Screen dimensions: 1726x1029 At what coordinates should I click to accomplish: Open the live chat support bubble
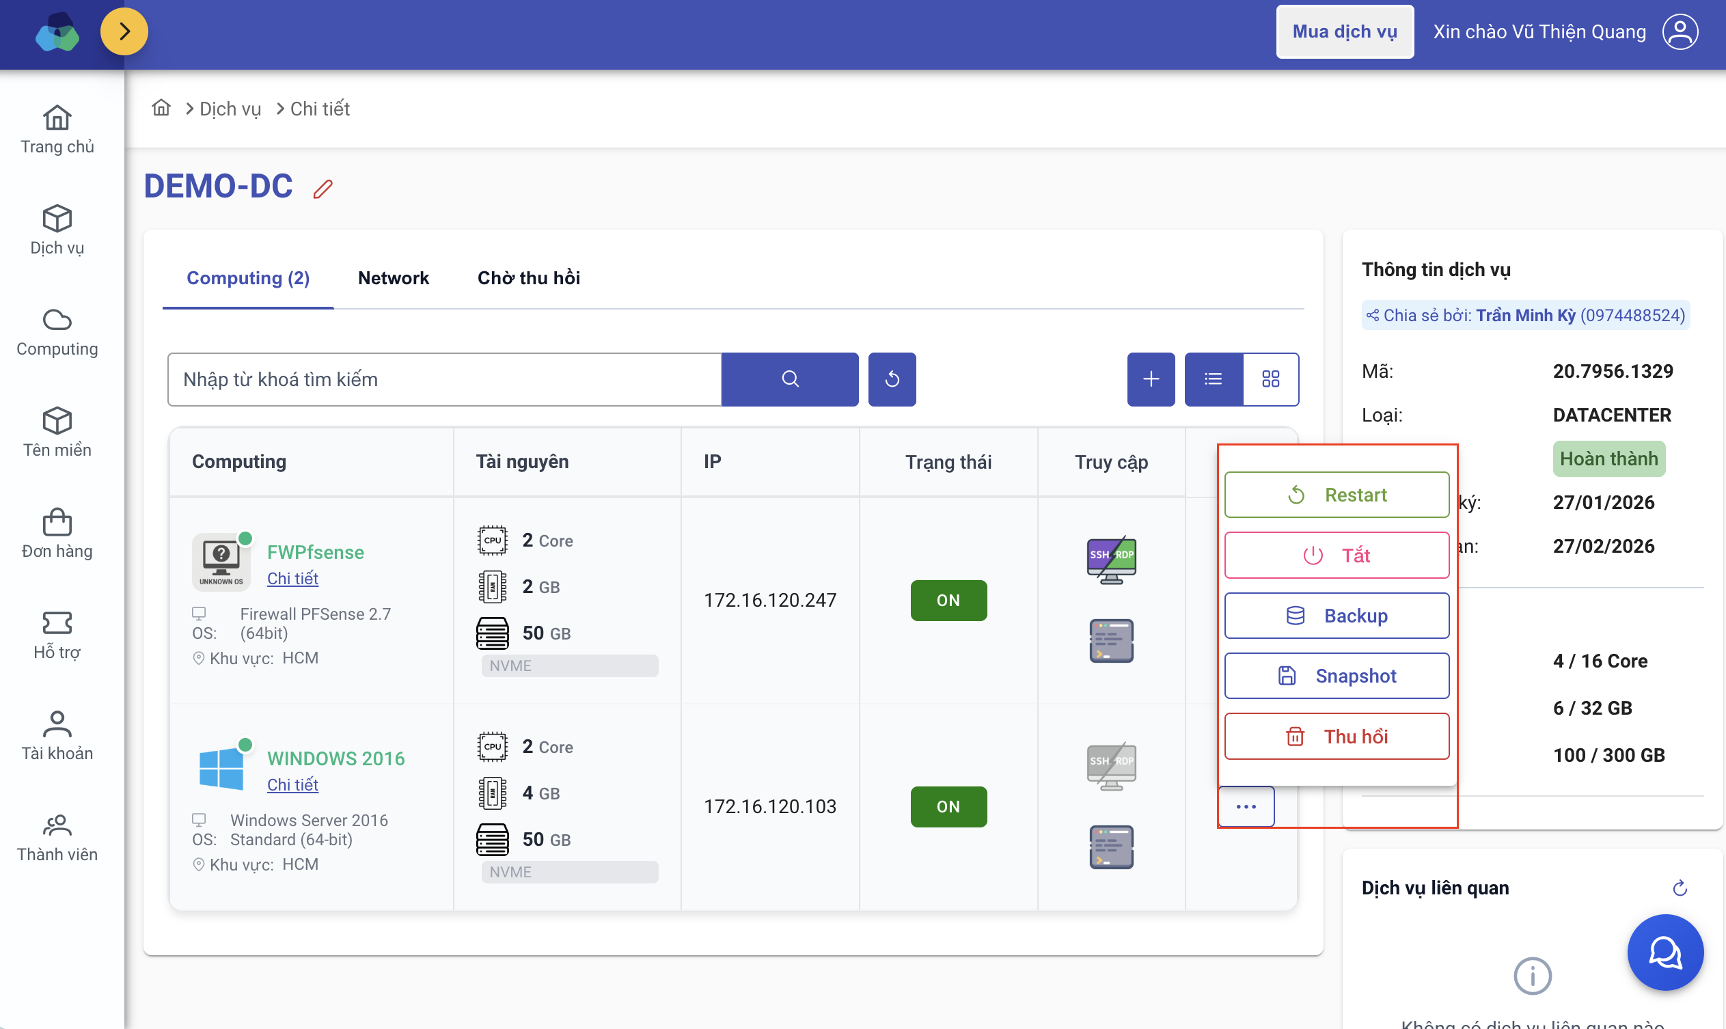(1665, 952)
